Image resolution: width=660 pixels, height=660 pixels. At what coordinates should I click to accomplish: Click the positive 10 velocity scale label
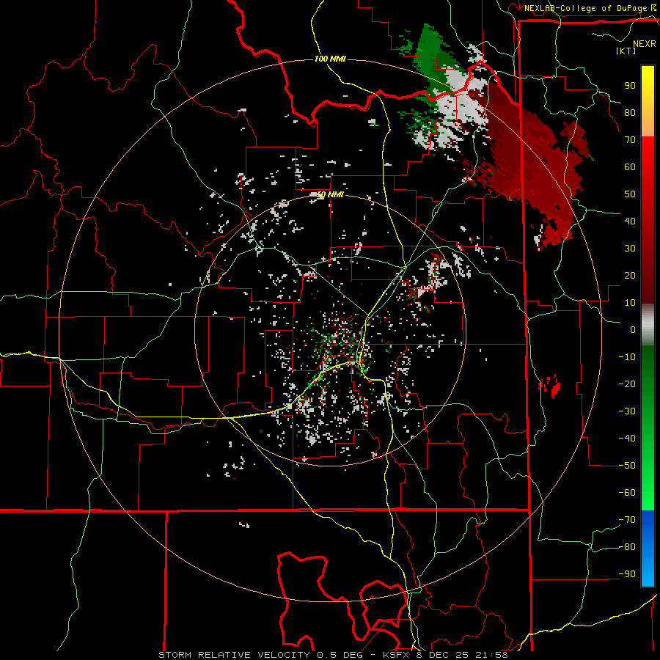coord(630,303)
